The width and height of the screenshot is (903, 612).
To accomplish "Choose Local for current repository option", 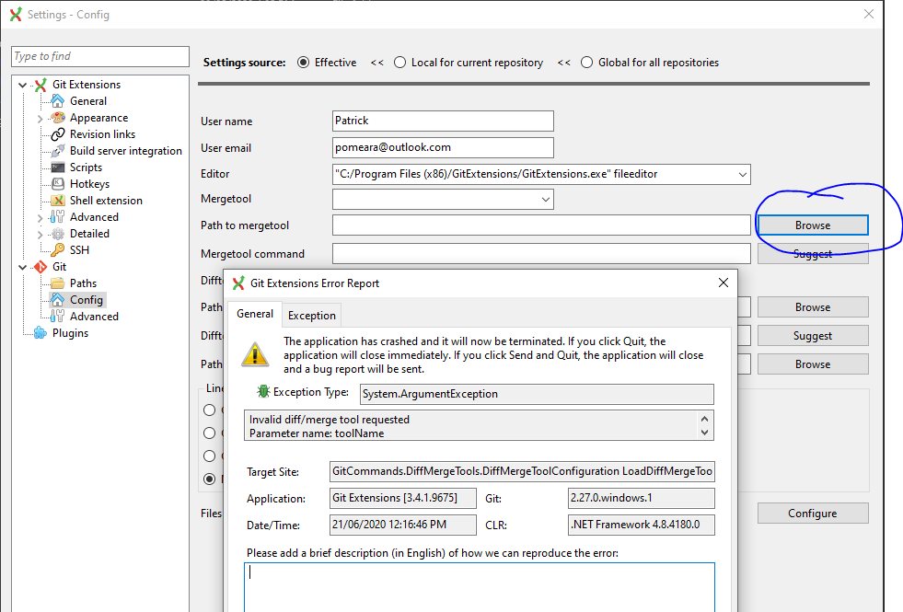I will [400, 62].
